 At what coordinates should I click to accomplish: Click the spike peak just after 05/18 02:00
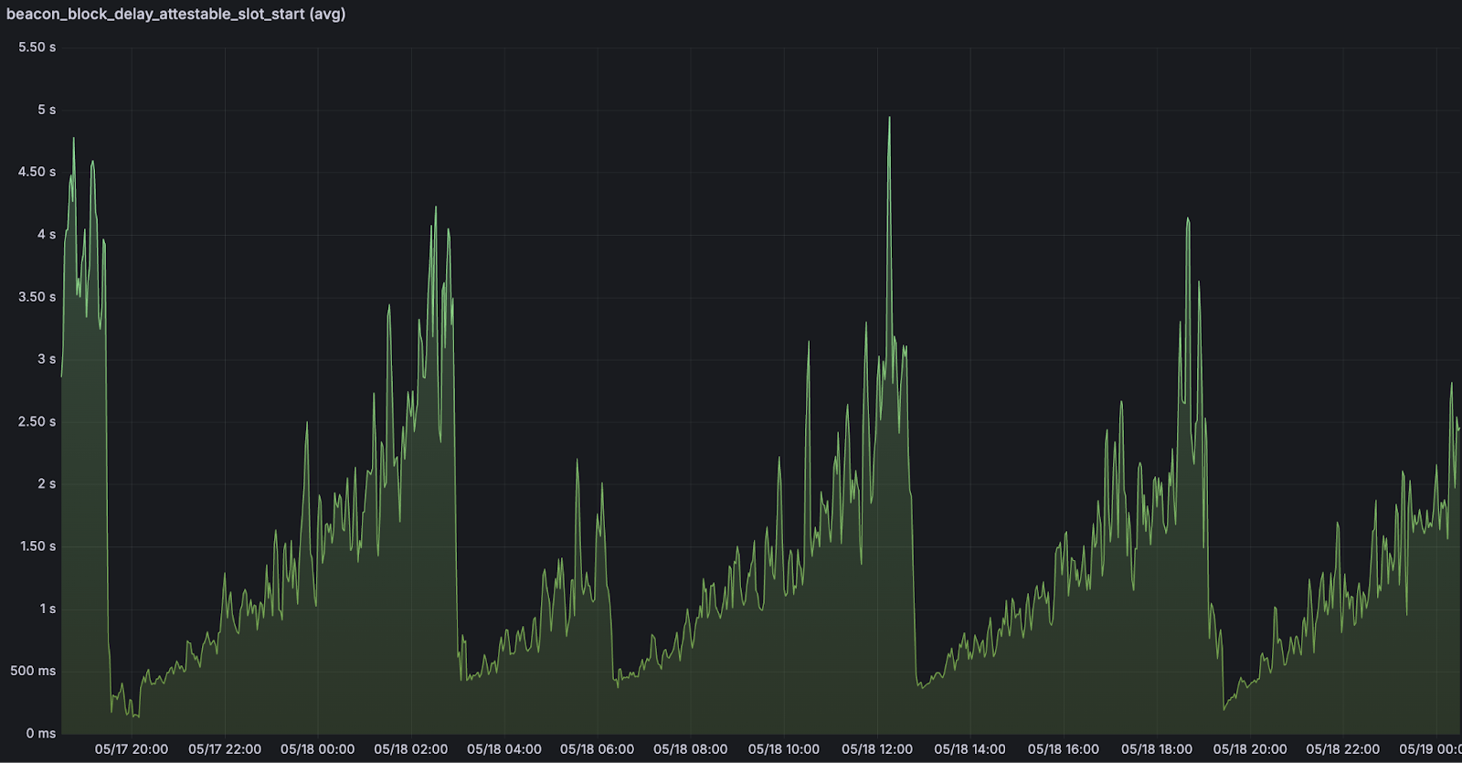coord(436,207)
